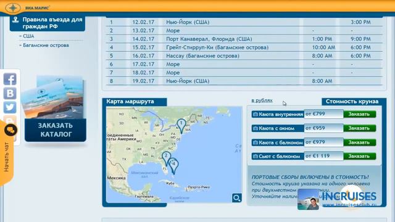The width and height of the screenshot is (395, 222).
Task: Click the Виа Марис compass logo
Action: coord(13,8)
